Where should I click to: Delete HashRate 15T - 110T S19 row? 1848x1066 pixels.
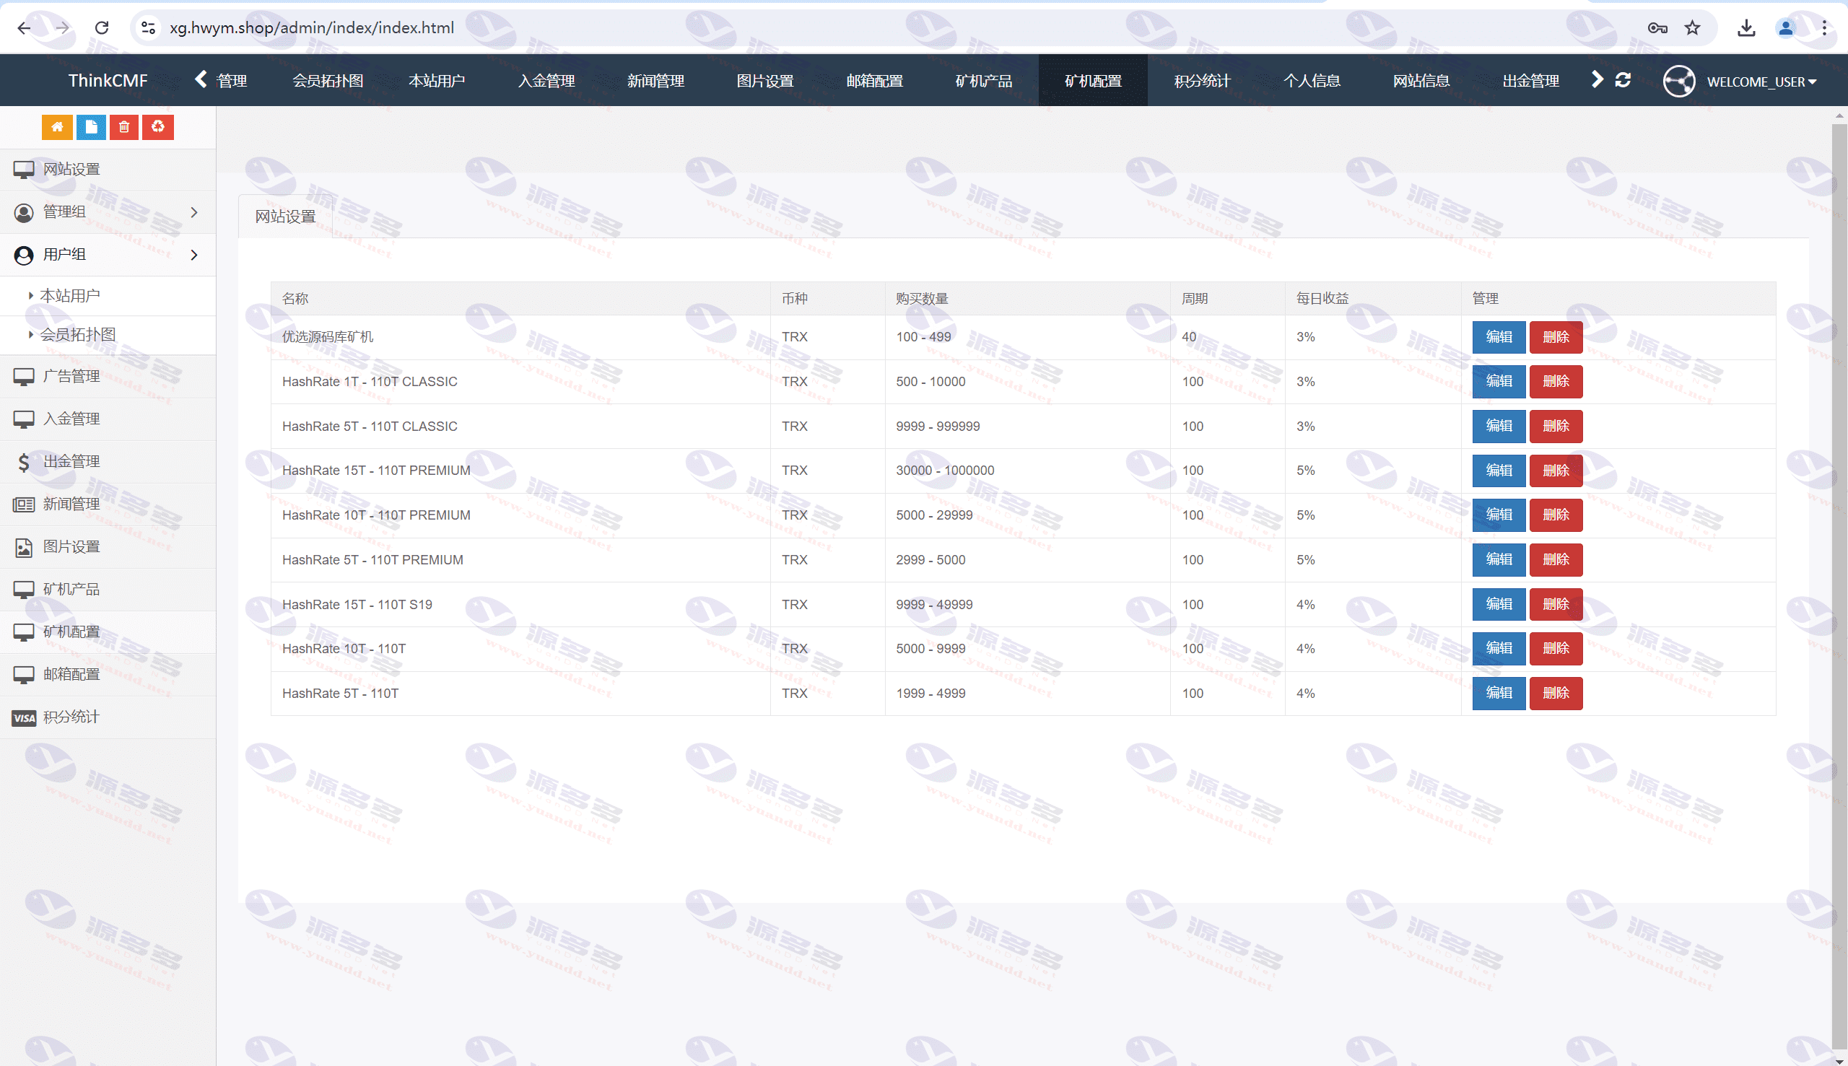pos(1556,604)
